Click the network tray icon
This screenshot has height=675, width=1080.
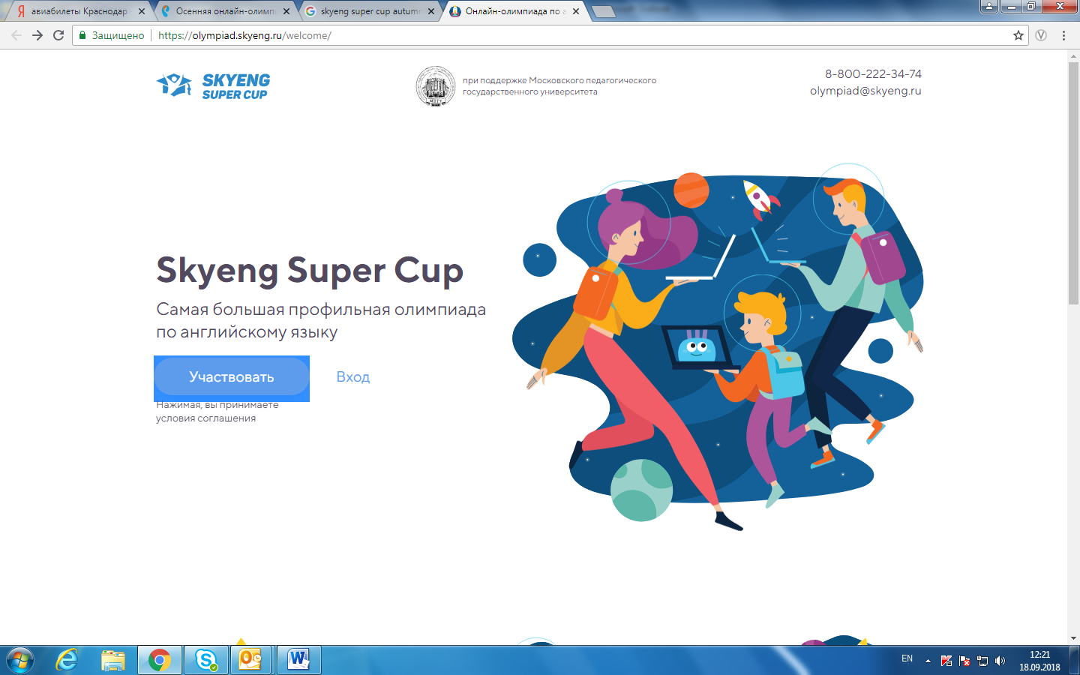(982, 661)
